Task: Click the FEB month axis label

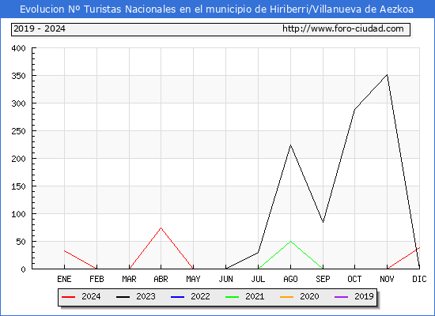Action: click(96, 279)
